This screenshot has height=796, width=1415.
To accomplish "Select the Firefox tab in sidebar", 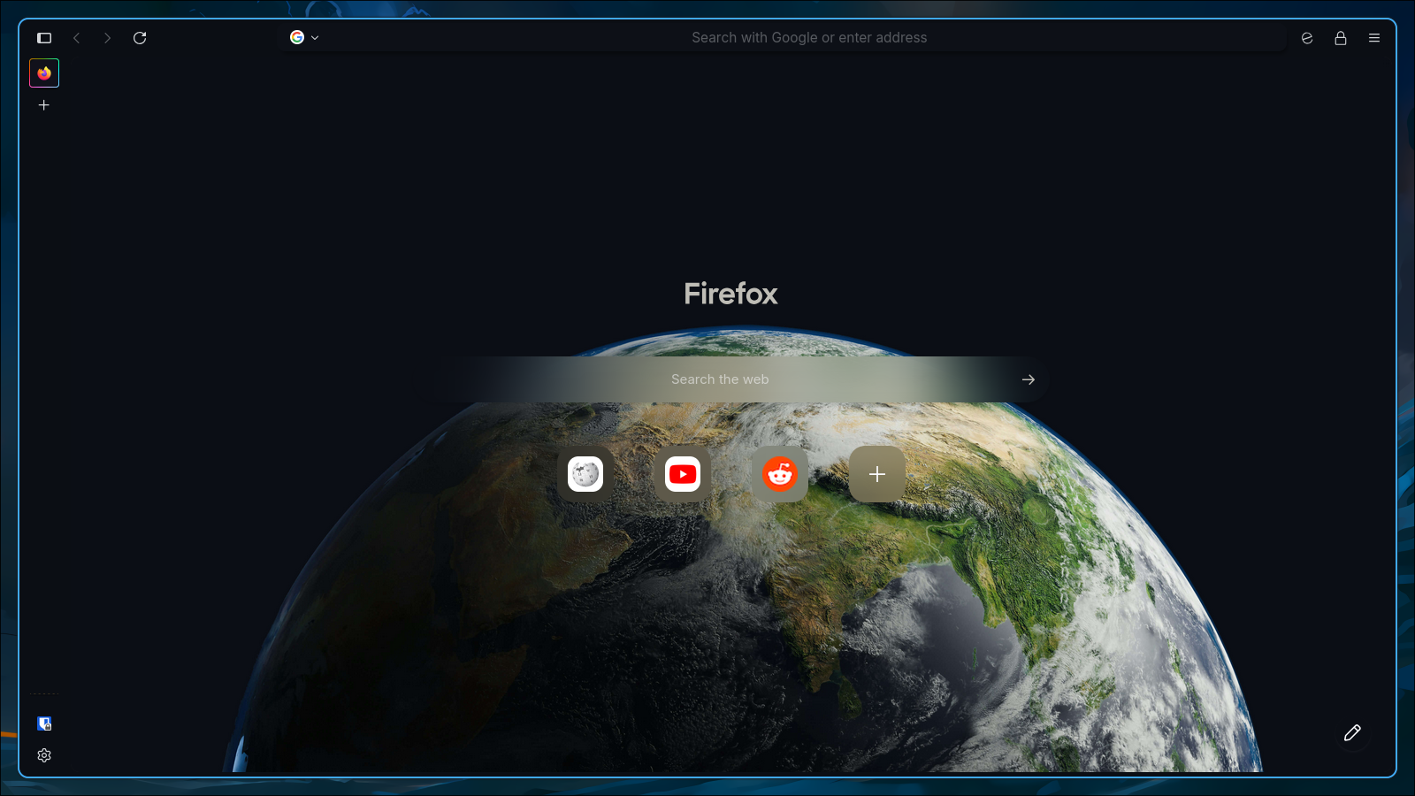I will tap(44, 73).
